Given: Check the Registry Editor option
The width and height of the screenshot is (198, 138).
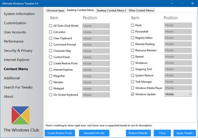Looking at the screenshot, I should 132,38.
